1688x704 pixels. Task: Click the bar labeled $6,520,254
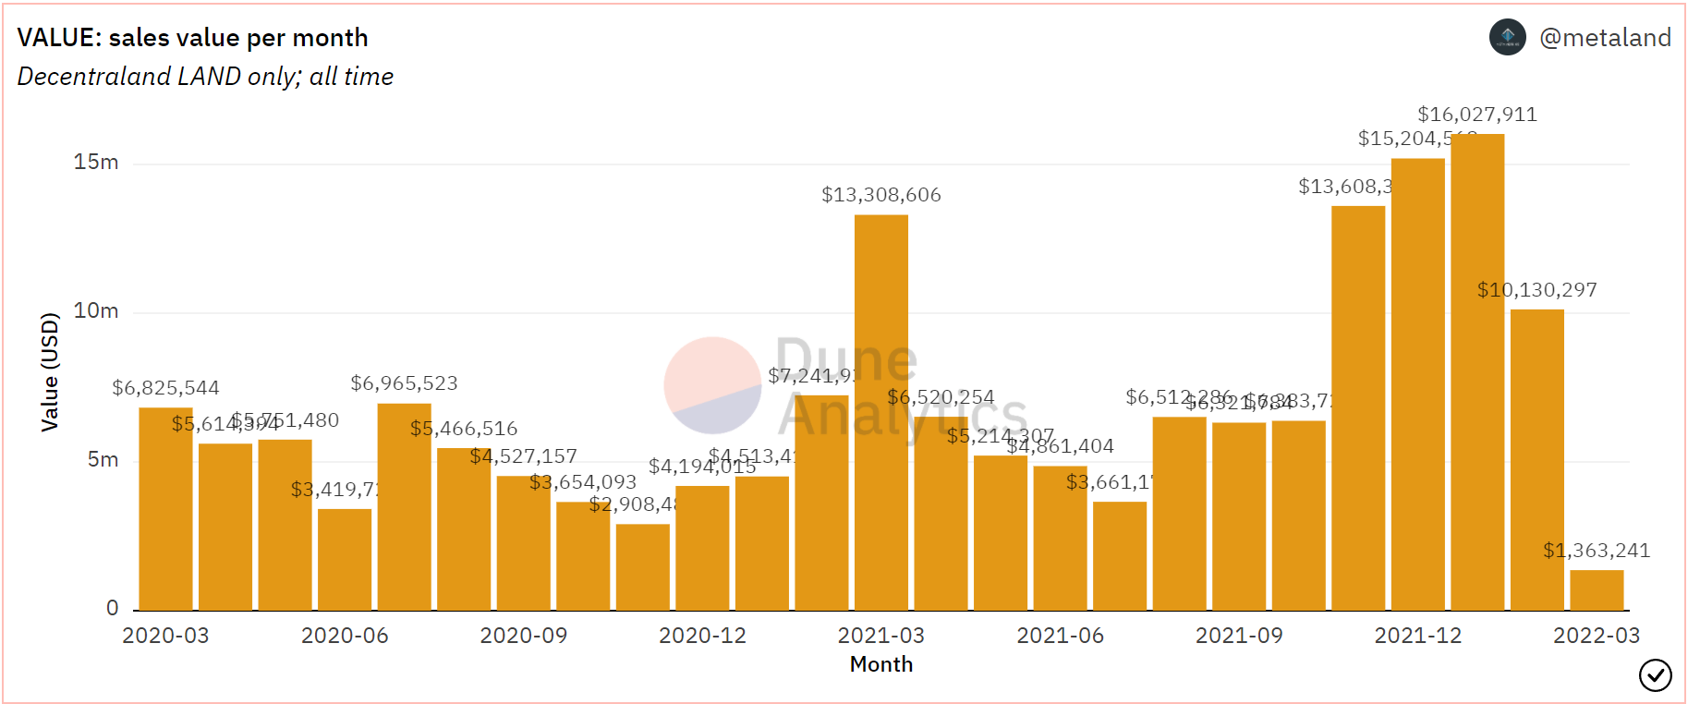tap(941, 513)
